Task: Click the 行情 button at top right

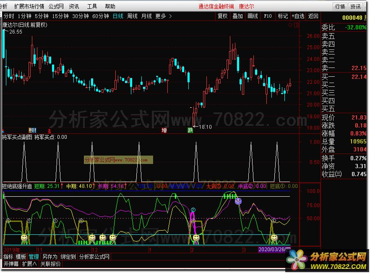Action: [340, 6]
